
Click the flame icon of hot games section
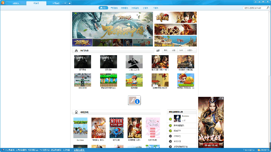pyautogui.click(x=76, y=51)
